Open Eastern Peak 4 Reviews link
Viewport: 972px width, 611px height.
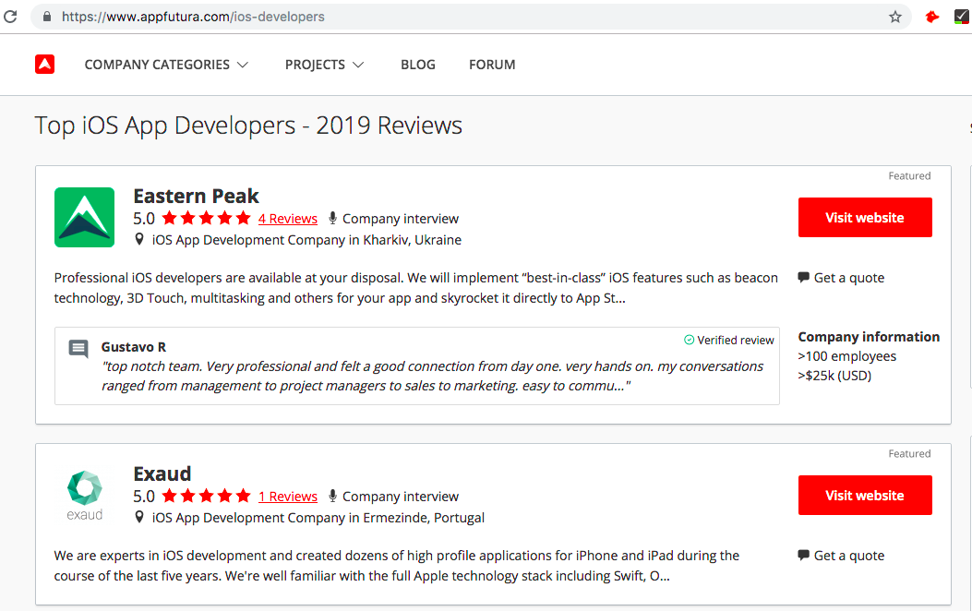(x=288, y=219)
